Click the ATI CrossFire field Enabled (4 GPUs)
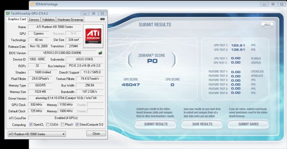The image size is (287, 149). (66, 118)
